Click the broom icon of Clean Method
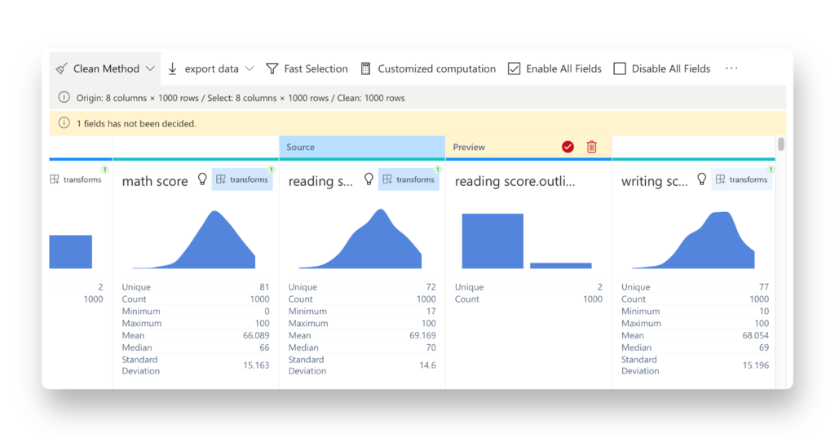Viewport: 835px width, 438px height. (62, 69)
